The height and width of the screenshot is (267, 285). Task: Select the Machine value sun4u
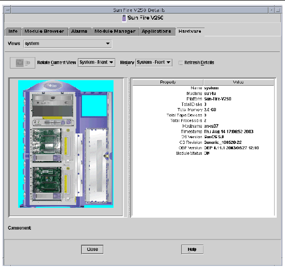click(x=210, y=94)
